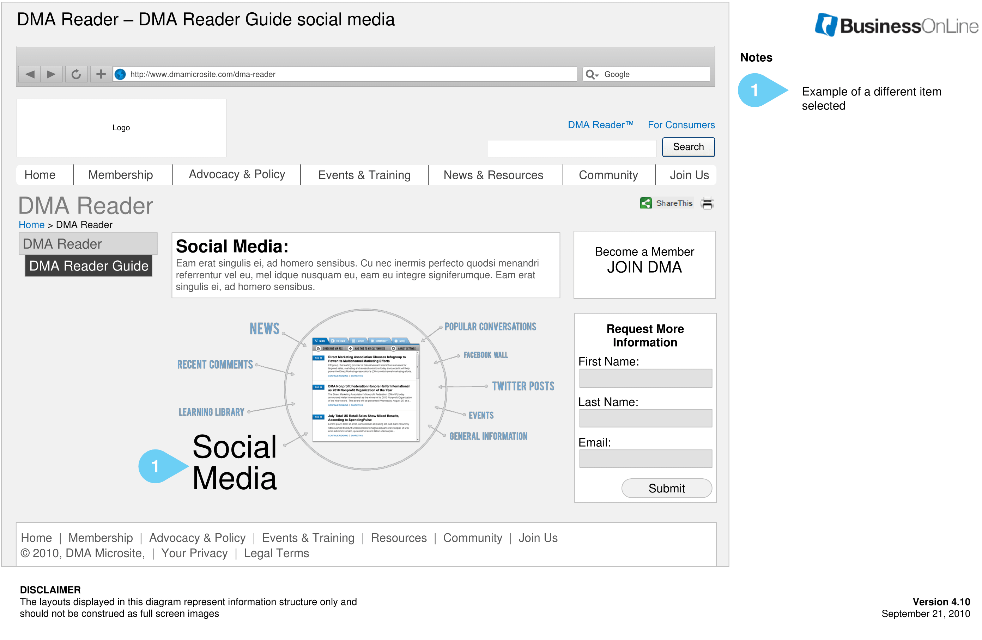Select Home in main navigation
Viewport: 982px width, 640px height.
[x=40, y=175]
